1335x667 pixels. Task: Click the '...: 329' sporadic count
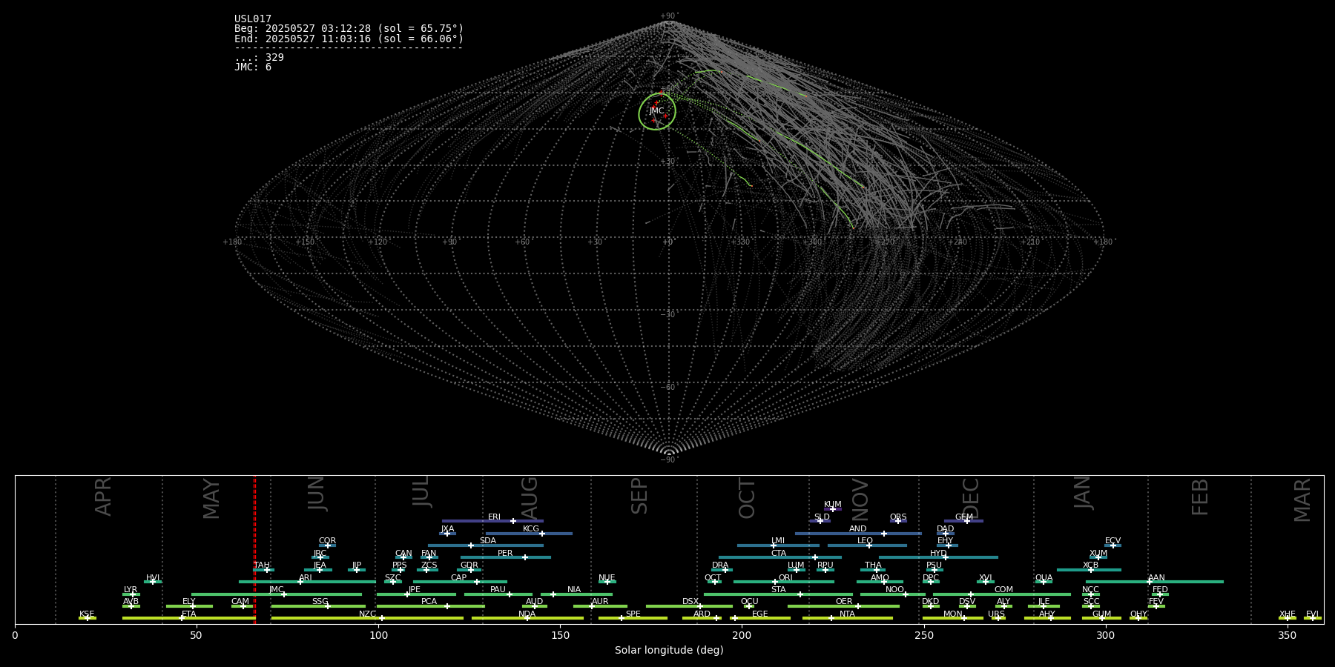(259, 57)
